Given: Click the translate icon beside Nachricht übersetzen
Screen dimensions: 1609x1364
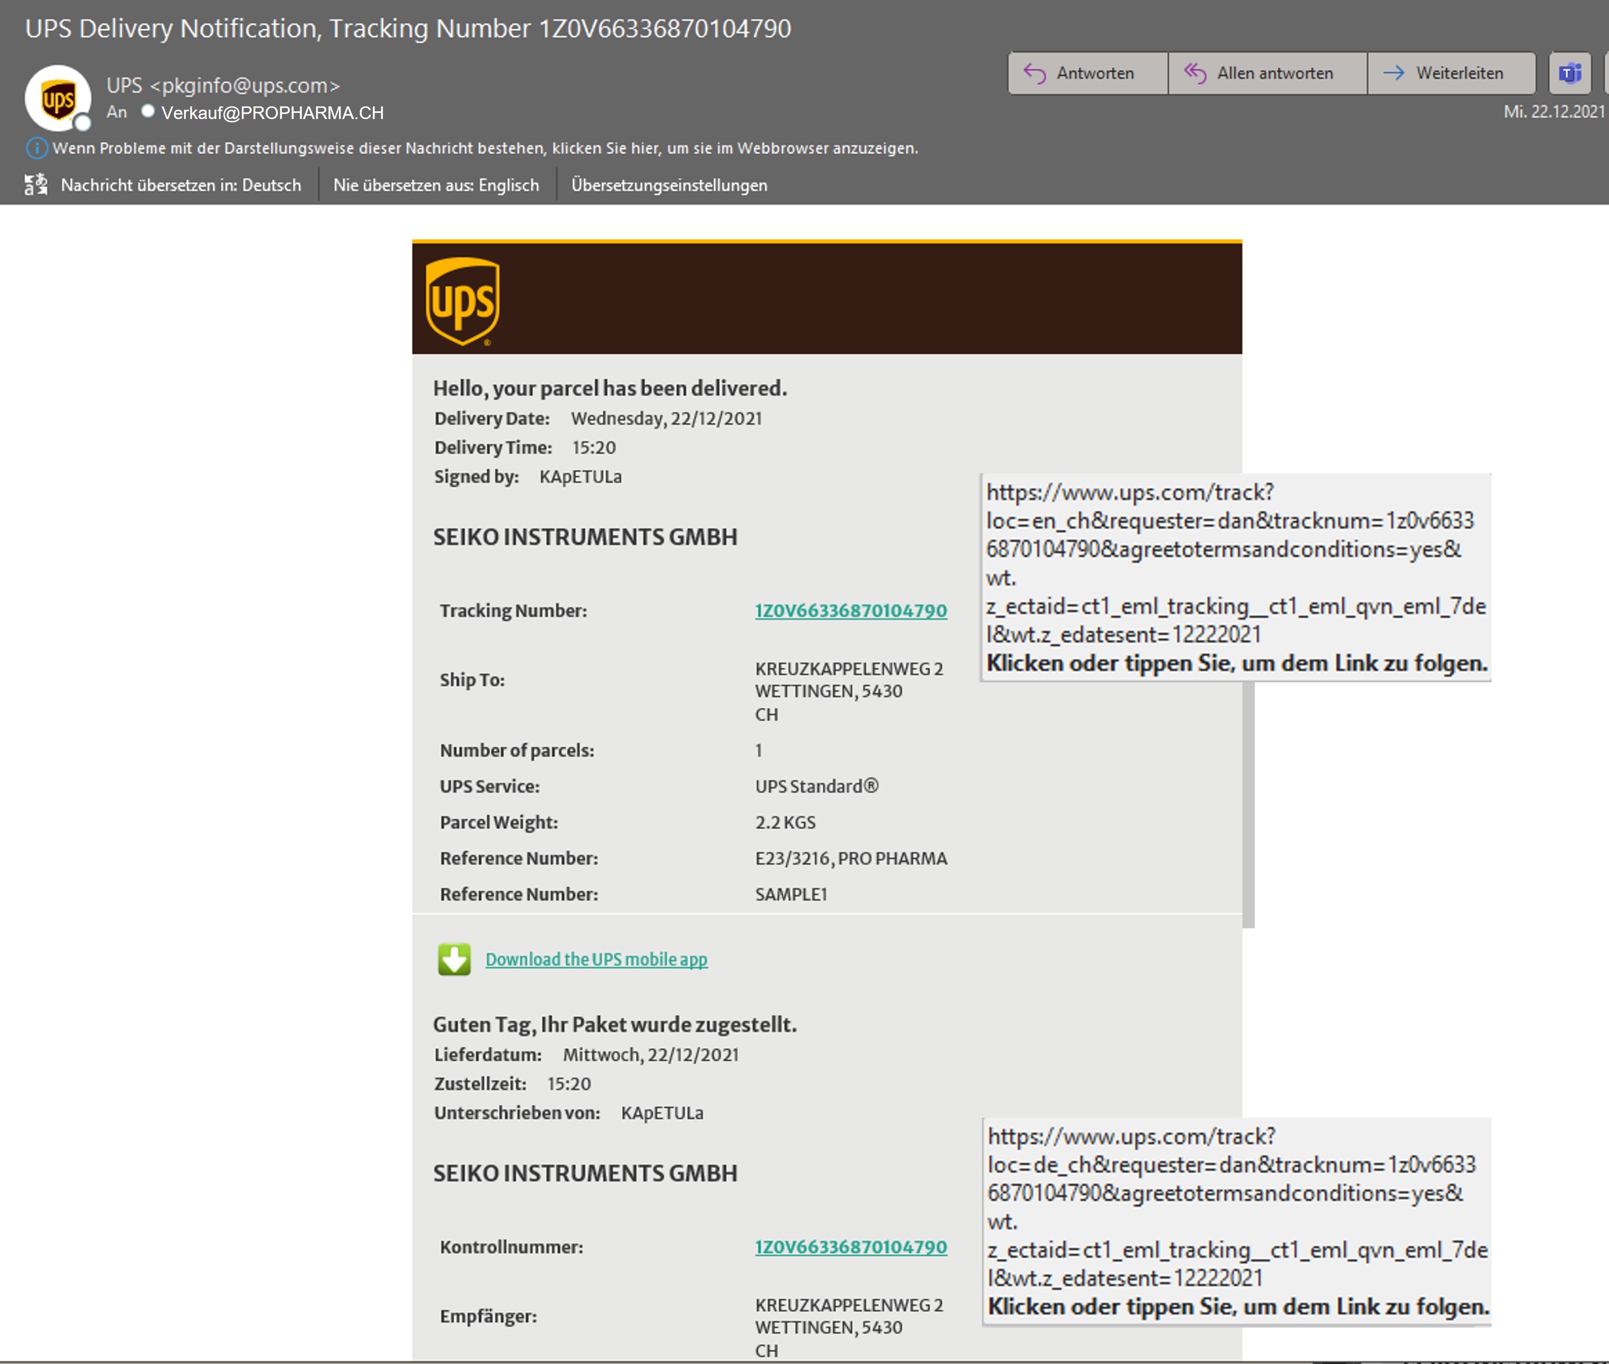Looking at the screenshot, I should [x=36, y=185].
